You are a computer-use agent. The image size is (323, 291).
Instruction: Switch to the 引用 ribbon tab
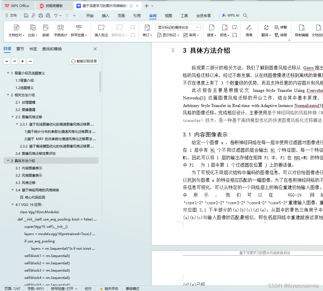coord(137,16)
